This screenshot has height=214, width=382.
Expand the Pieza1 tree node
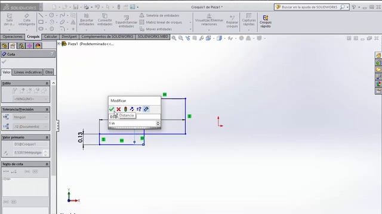(58, 43)
